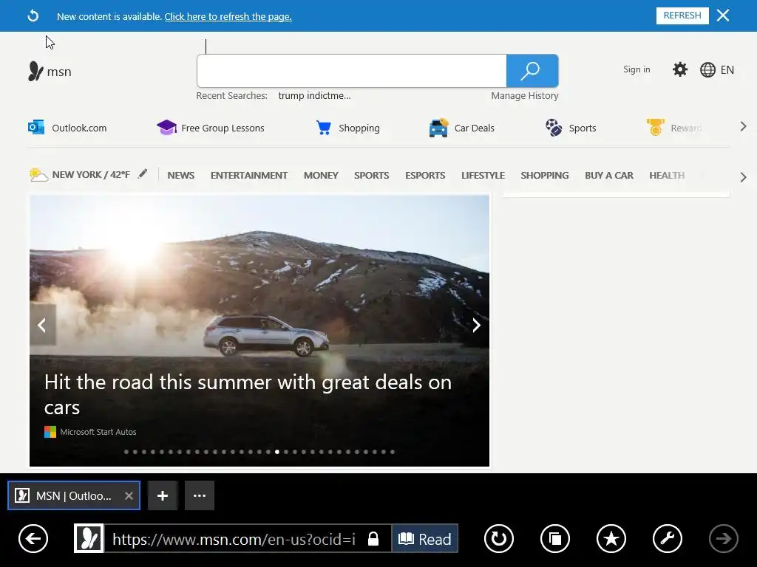Click the site favicon beside the address bar
757x567 pixels.
[89, 538]
